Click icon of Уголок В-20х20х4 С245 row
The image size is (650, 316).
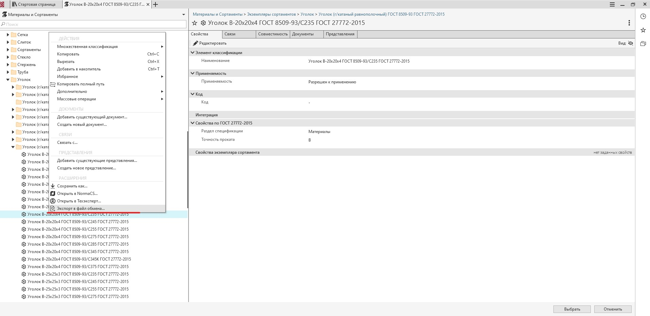click(24, 222)
